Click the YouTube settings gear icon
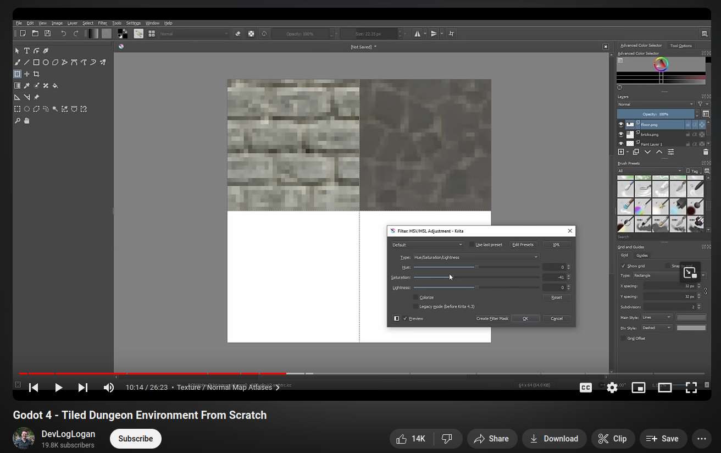 612,388
